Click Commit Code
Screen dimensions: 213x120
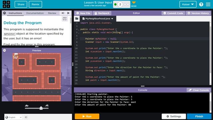pos(173,13)
